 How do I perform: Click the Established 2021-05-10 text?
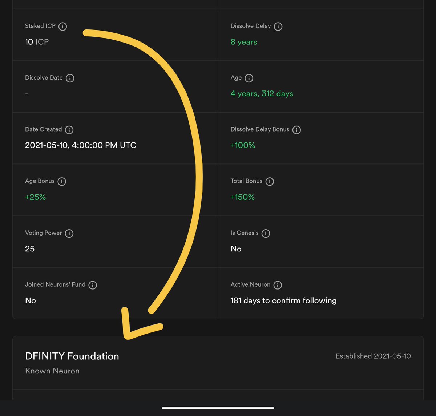pyautogui.click(x=373, y=356)
